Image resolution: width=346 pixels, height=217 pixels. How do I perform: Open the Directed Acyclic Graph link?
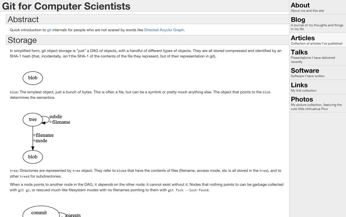click(164, 30)
